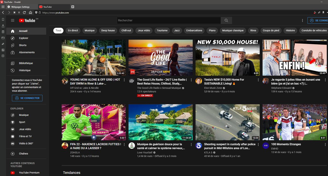The height and width of the screenshot is (176, 328).
Task: Open Abonnements in the sidebar
Action: click(x=27, y=52)
